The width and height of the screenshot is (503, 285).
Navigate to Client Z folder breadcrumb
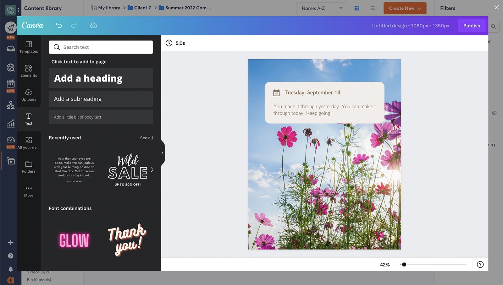[x=139, y=8]
